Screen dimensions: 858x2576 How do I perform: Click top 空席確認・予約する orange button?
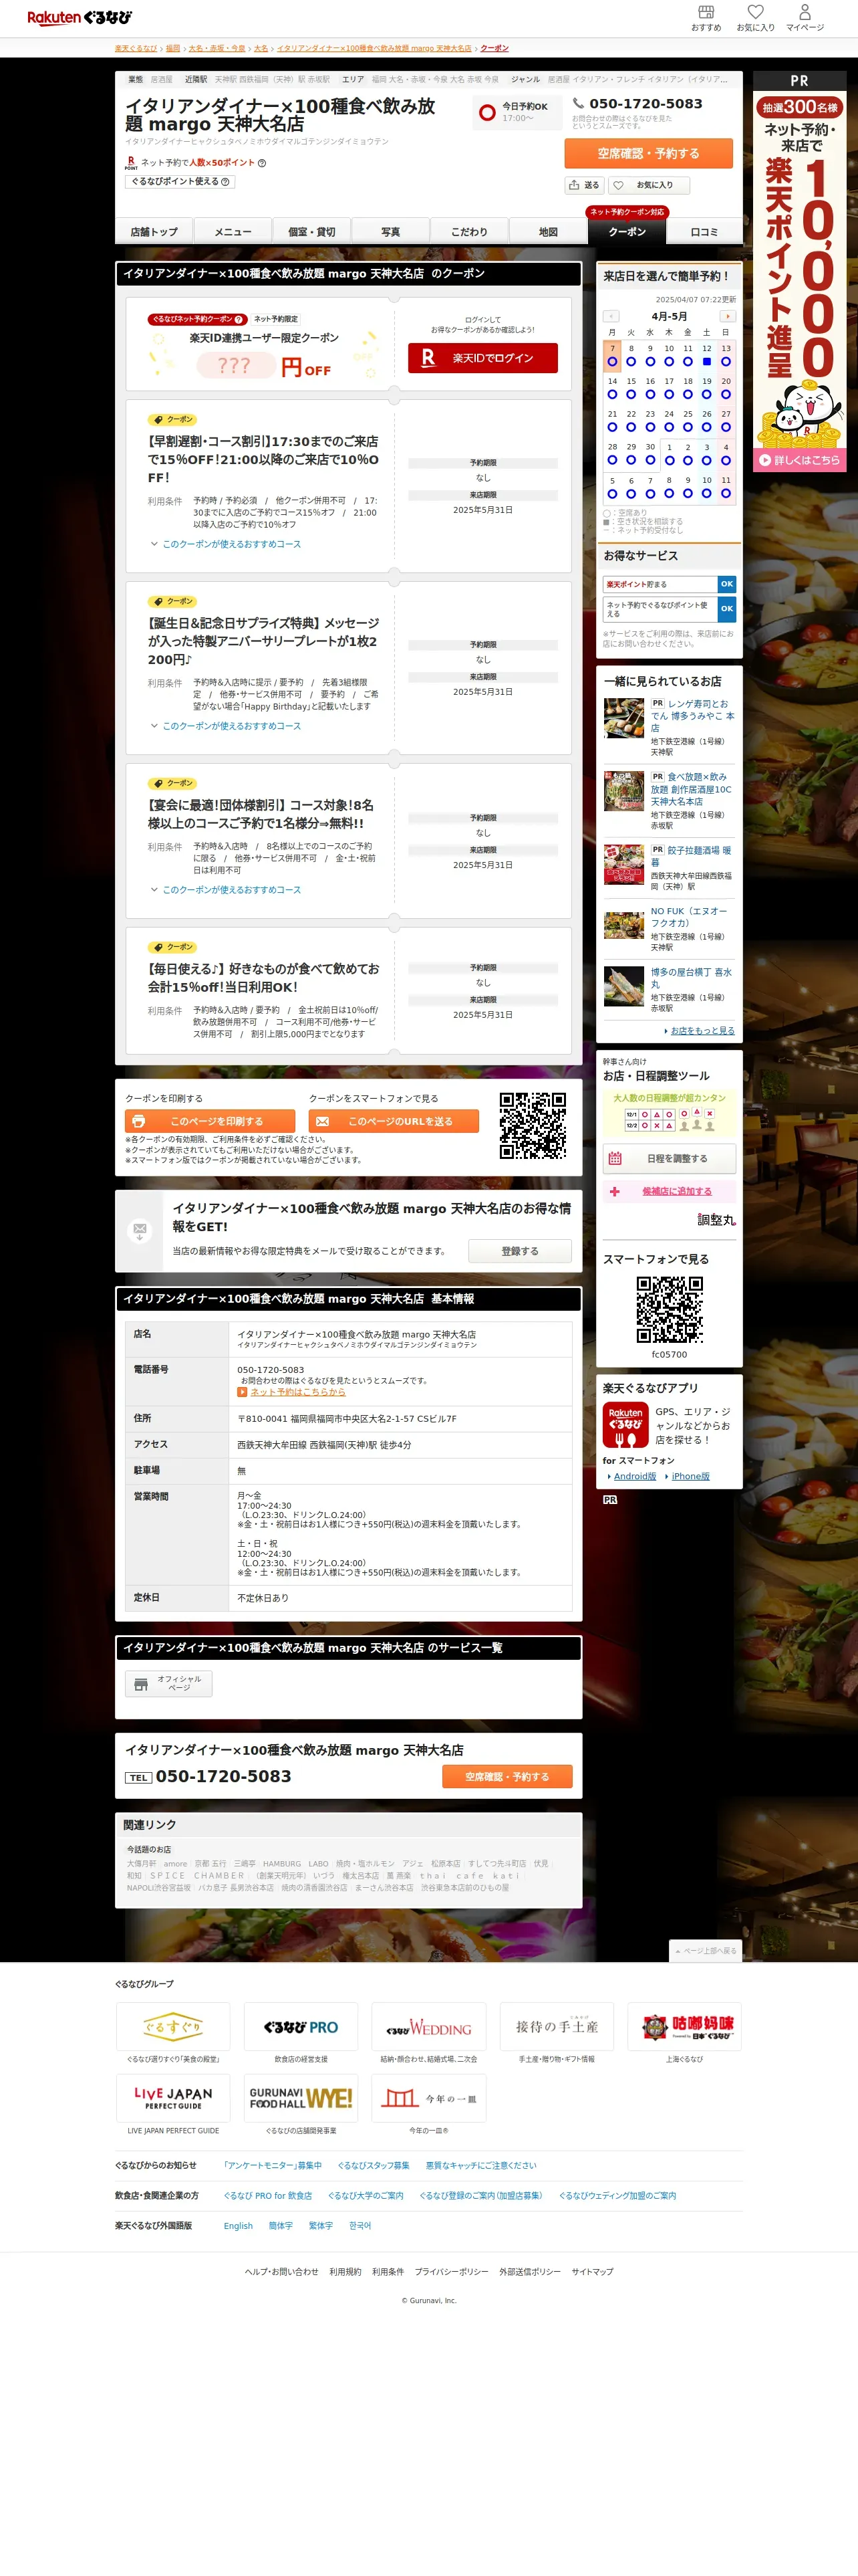(x=648, y=153)
